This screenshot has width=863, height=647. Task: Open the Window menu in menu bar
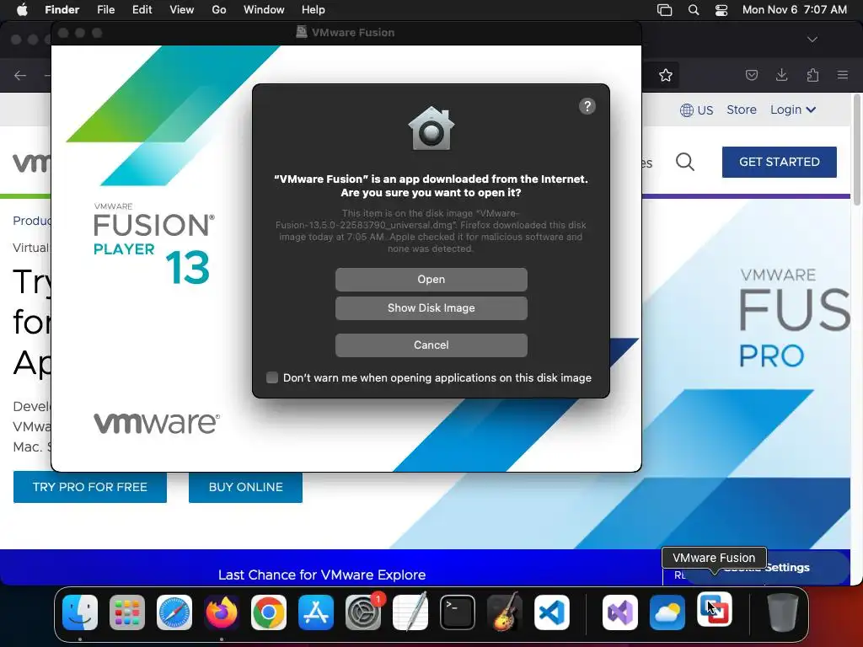264,10
